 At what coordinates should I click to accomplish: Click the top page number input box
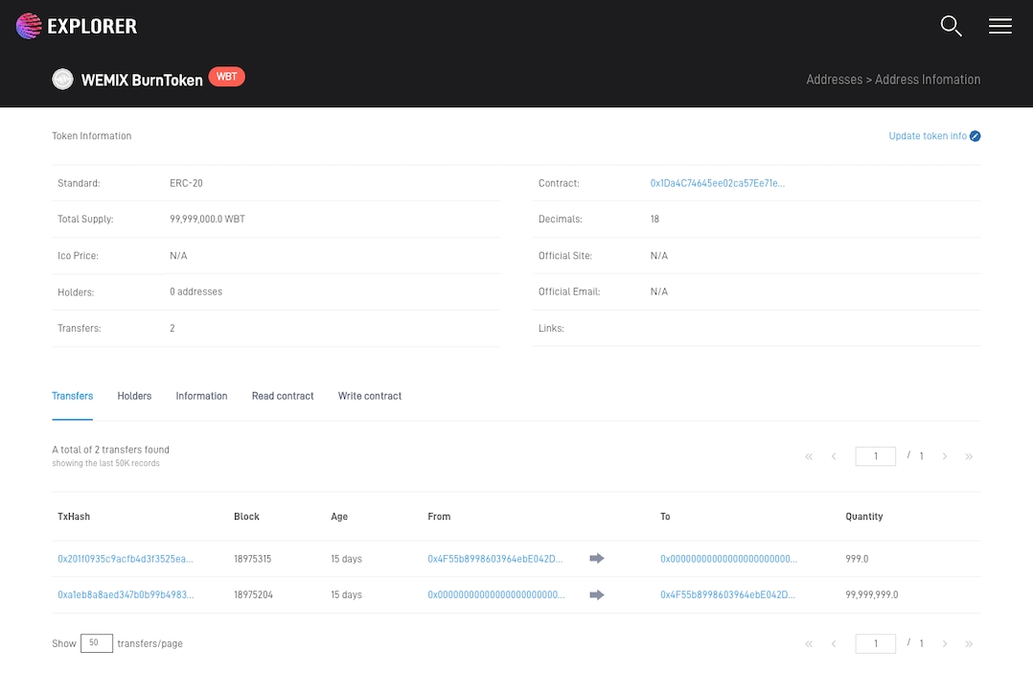[x=875, y=456]
